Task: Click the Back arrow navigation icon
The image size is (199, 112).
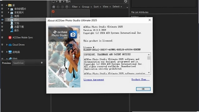Action: [58, 7]
